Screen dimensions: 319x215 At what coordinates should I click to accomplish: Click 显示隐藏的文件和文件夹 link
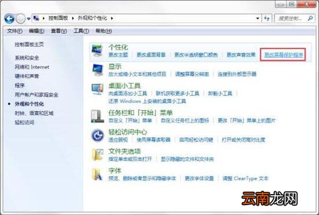point(187,159)
